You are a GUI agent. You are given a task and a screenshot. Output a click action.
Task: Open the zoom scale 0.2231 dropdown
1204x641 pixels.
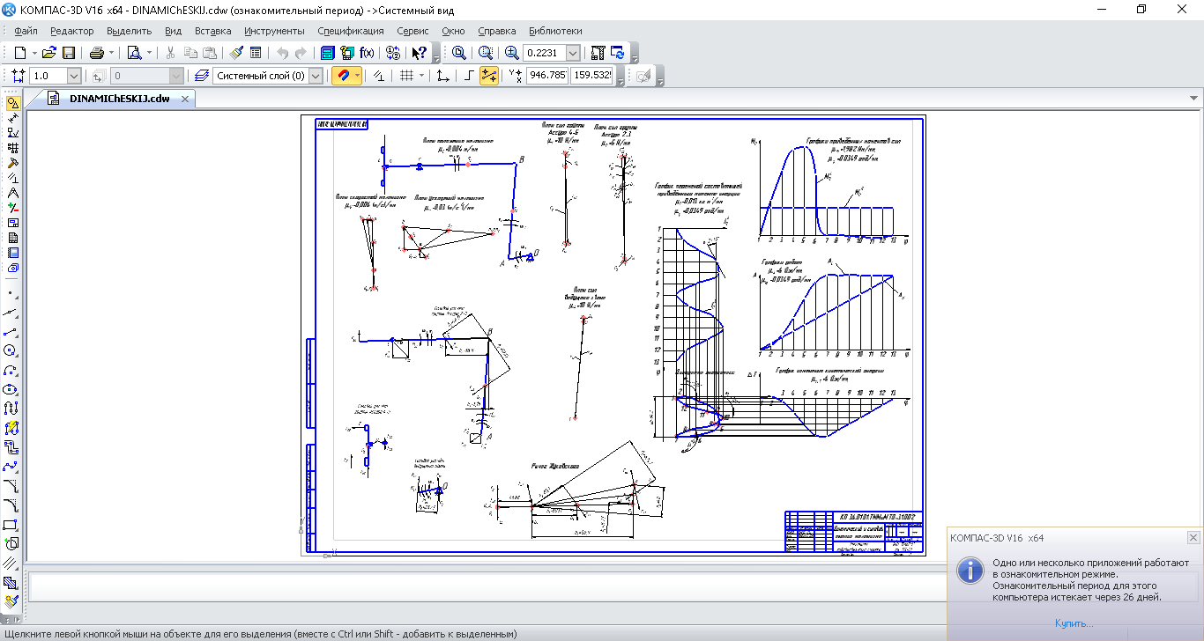573,53
